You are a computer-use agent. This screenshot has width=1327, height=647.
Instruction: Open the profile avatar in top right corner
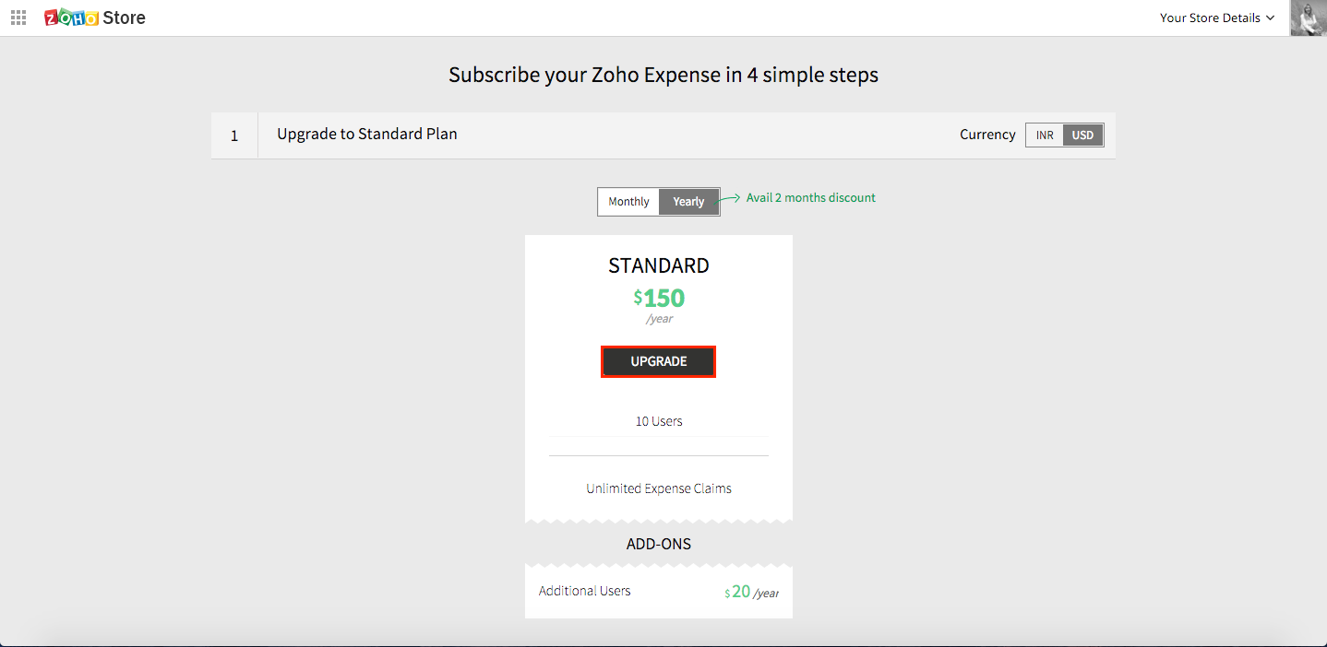click(x=1307, y=18)
